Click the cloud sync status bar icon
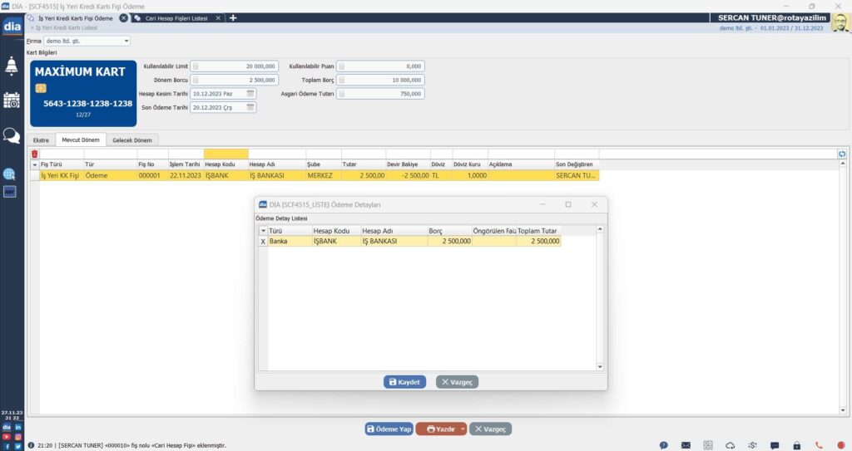The height and width of the screenshot is (451, 852). (x=731, y=445)
